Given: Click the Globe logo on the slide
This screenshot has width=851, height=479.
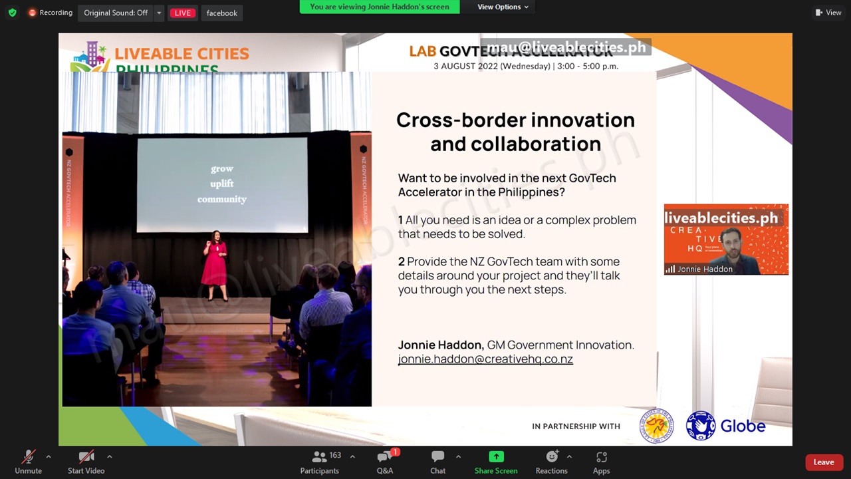Looking at the screenshot, I should 726,426.
